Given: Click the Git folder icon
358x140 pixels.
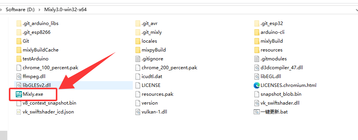Looking at the screenshot, I should coord(19,41).
